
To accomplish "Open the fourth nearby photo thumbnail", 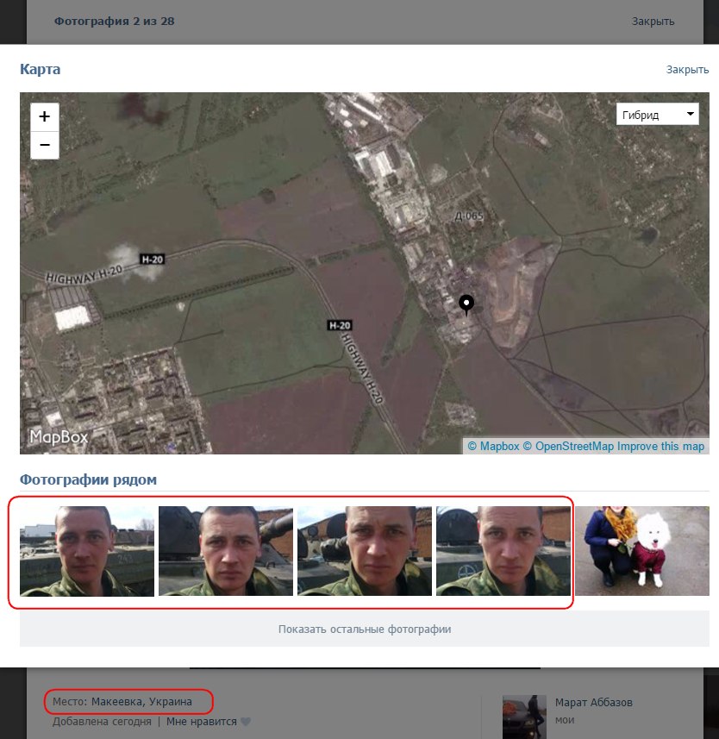I will [x=503, y=551].
